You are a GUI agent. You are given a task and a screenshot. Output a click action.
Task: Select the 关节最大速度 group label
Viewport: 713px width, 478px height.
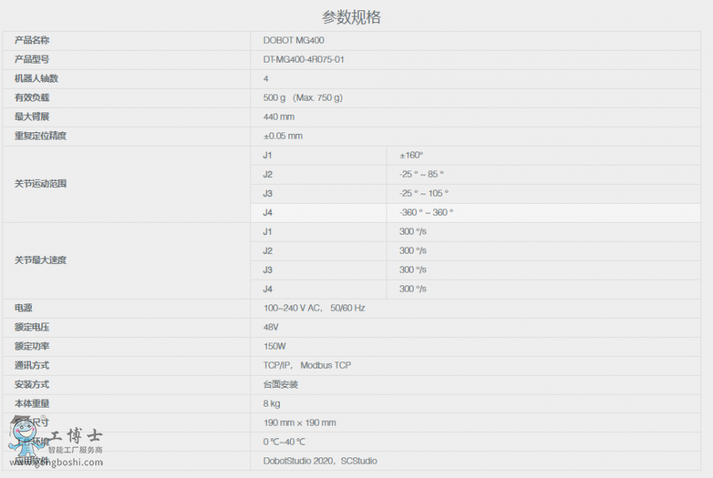coord(40,260)
